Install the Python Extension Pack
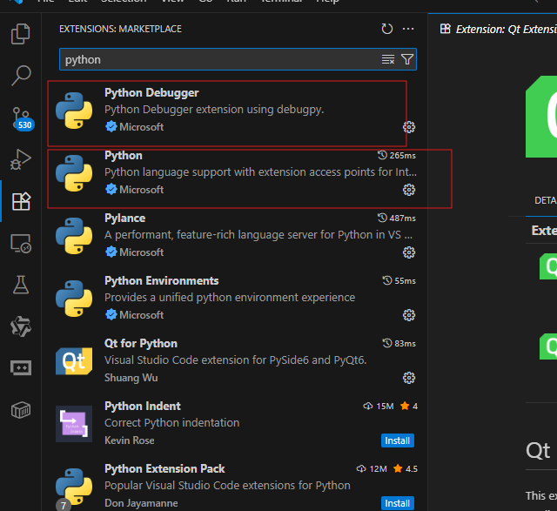This screenshot has width=557, height=511. tap(397, 503)
